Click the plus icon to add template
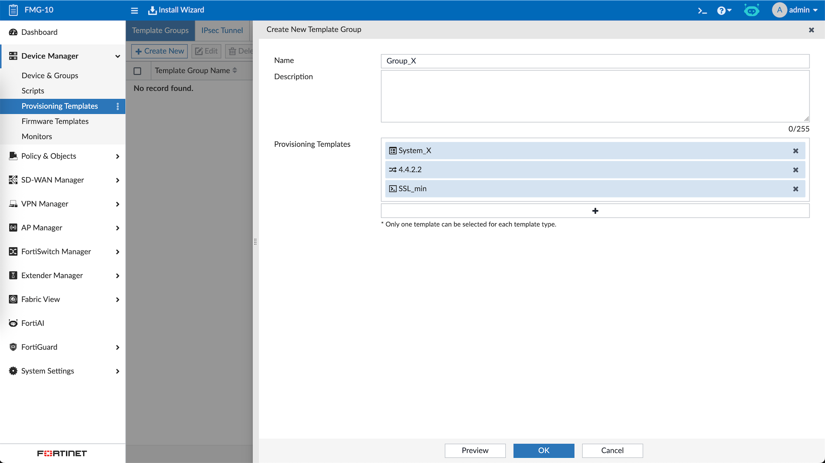 [595, 211]
